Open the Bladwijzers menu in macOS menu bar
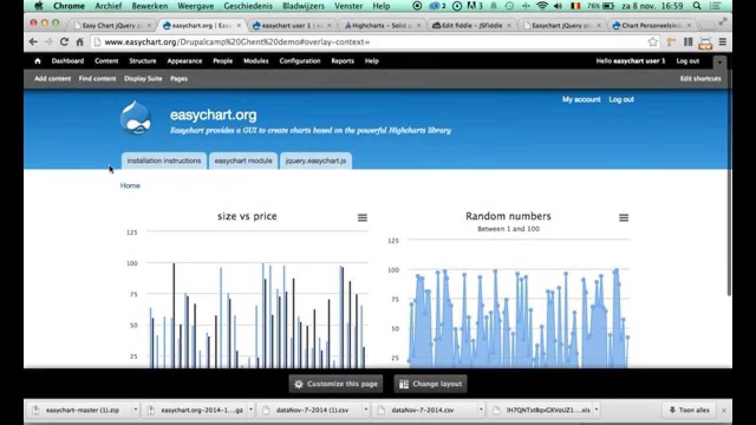Screen dimensions: 756x425 [304, 6]
